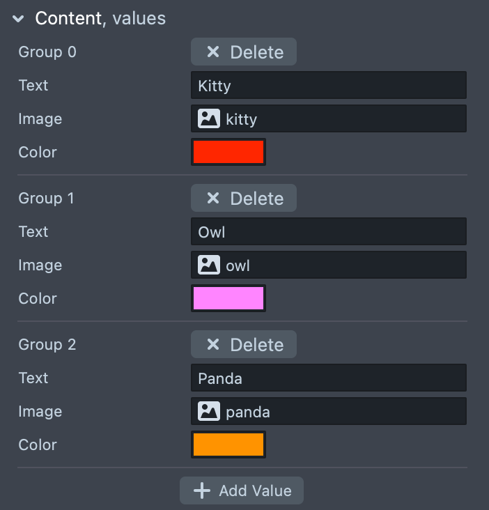The width and height of the screenshot is (489, 510).
Task: Focus the Text field containing Panda
Action: click(x=328, y=378)
